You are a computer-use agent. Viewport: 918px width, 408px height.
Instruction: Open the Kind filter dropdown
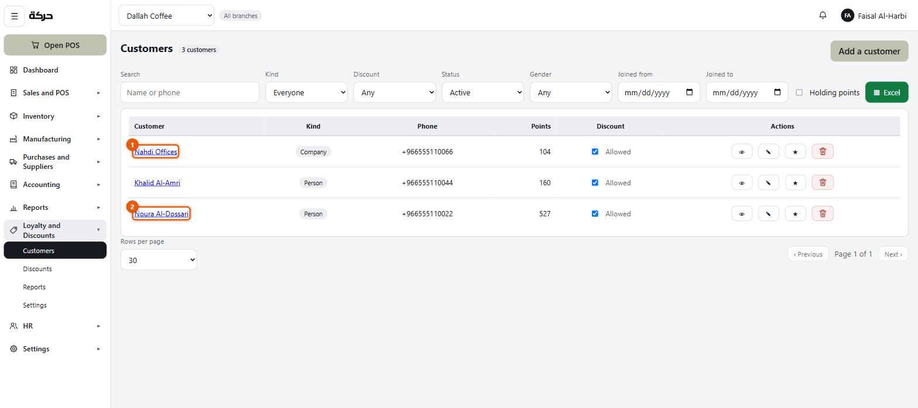(x=306, y=92)
